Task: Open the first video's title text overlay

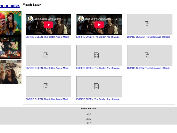Action: (x=49, y=19)
